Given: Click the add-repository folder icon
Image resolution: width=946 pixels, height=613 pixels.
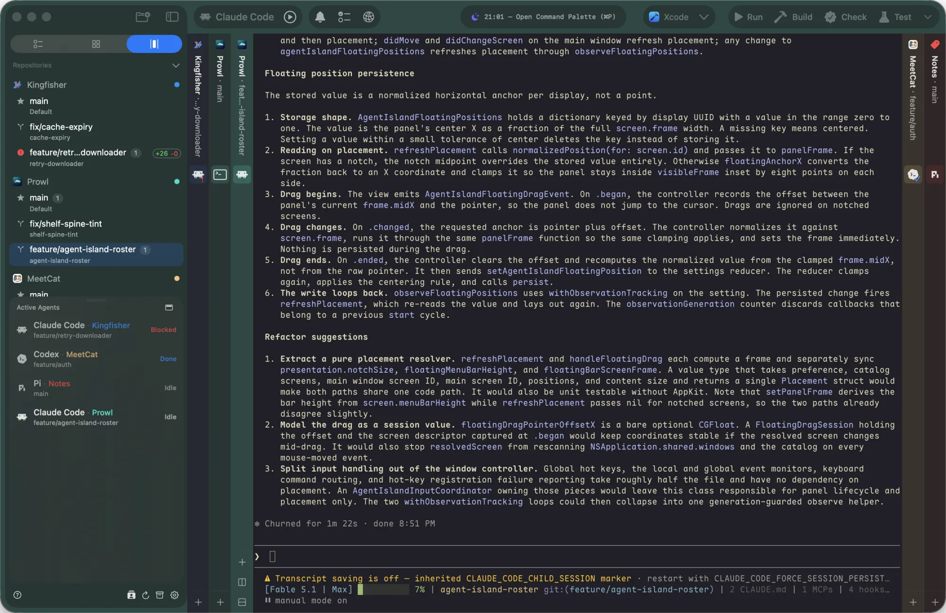Looking at the screenshot, I should [142, 17].
